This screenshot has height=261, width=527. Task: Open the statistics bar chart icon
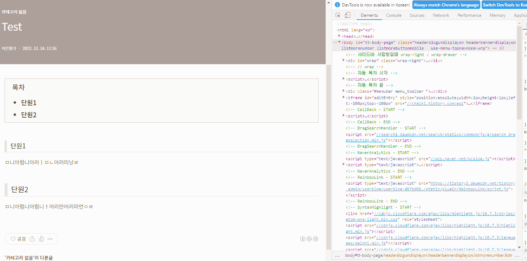coord(41,239)
